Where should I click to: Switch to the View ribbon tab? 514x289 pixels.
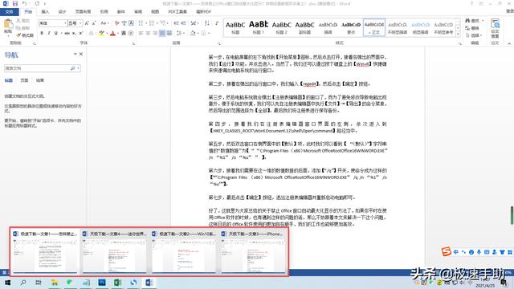[x=155, y=12]
